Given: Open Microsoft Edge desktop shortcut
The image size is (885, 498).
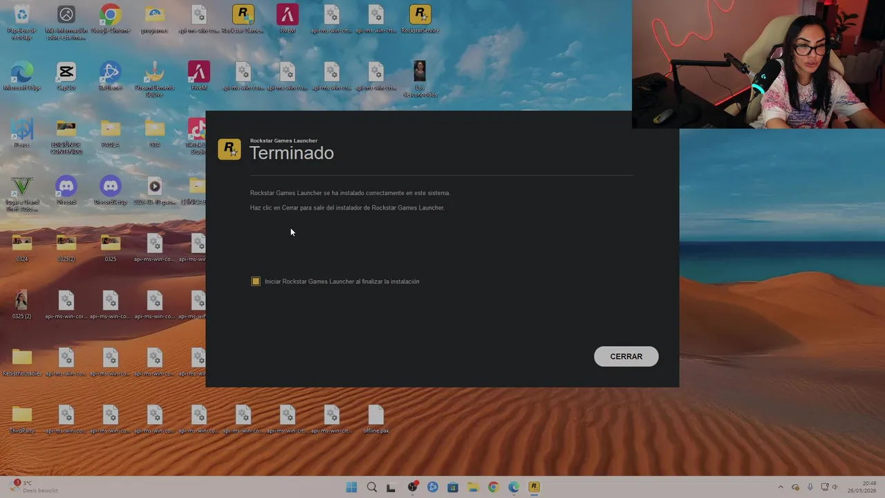Looking at the screenshot, I should click(x=22, y=76).
